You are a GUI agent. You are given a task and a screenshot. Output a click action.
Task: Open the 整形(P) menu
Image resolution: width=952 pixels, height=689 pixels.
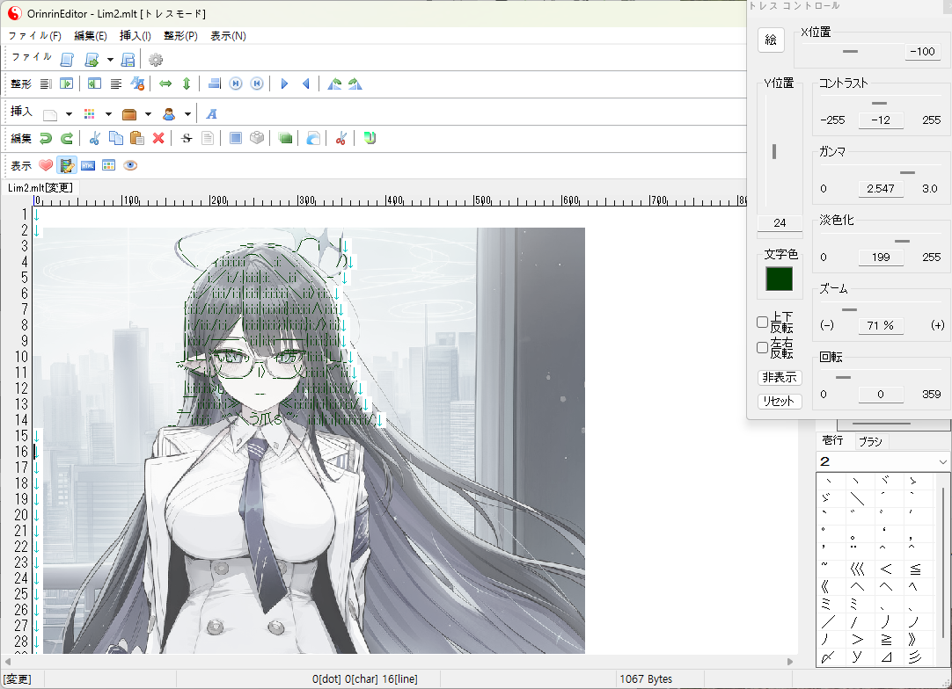(181, 36)
